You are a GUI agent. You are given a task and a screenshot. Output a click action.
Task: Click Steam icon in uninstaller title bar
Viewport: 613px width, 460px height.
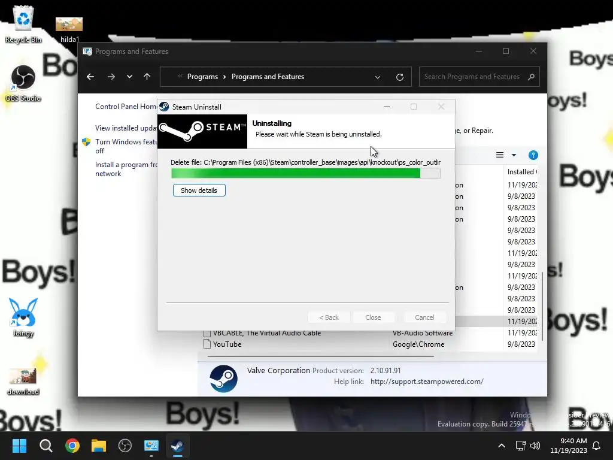164,107
